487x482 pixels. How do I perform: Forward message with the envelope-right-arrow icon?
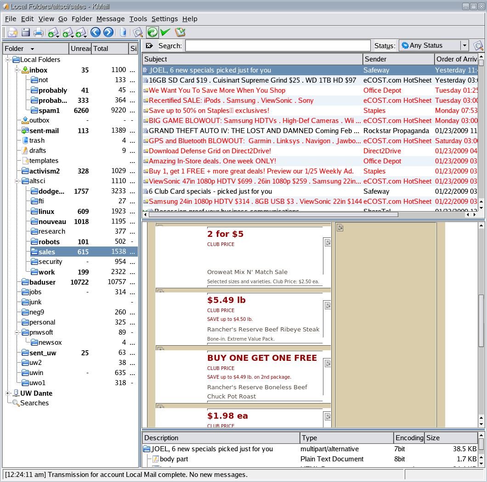80,32
